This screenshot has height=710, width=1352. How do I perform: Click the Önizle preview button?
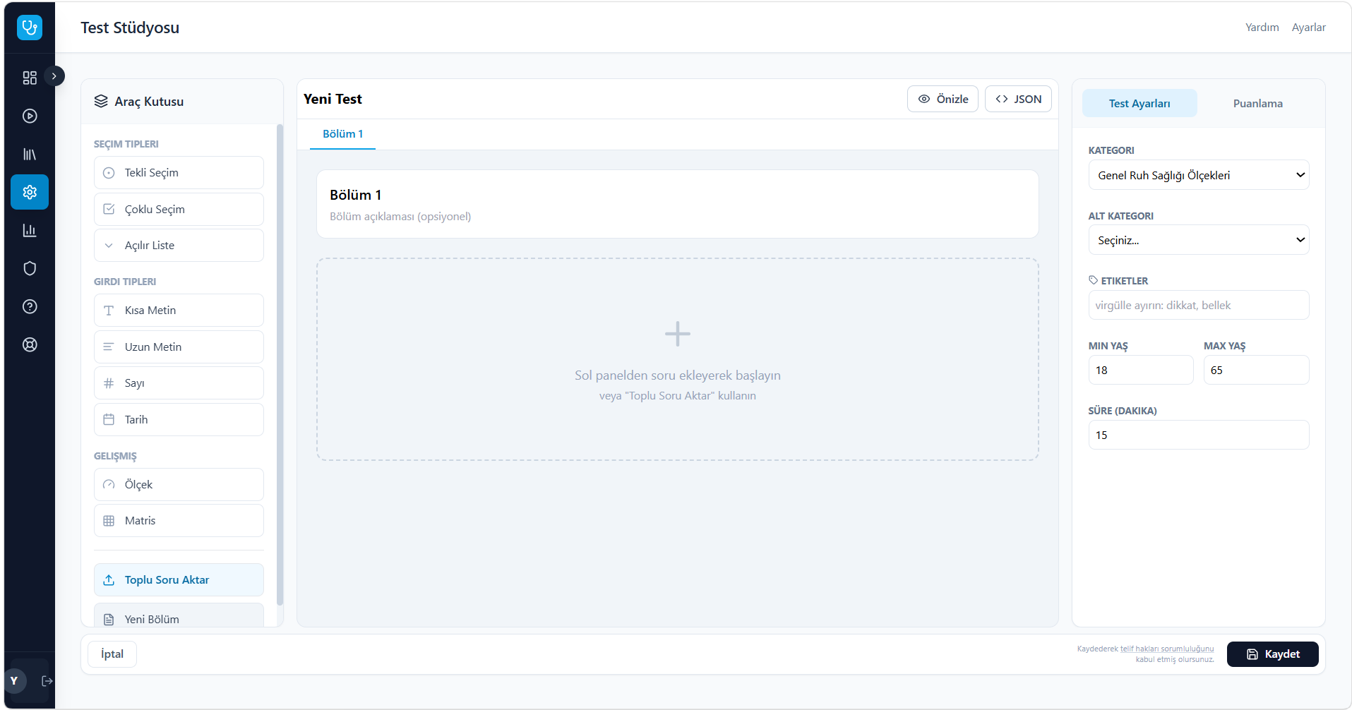coord(943,99)
